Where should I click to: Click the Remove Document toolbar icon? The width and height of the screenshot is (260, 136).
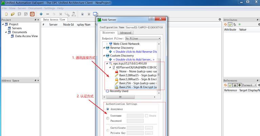[89, 14]
